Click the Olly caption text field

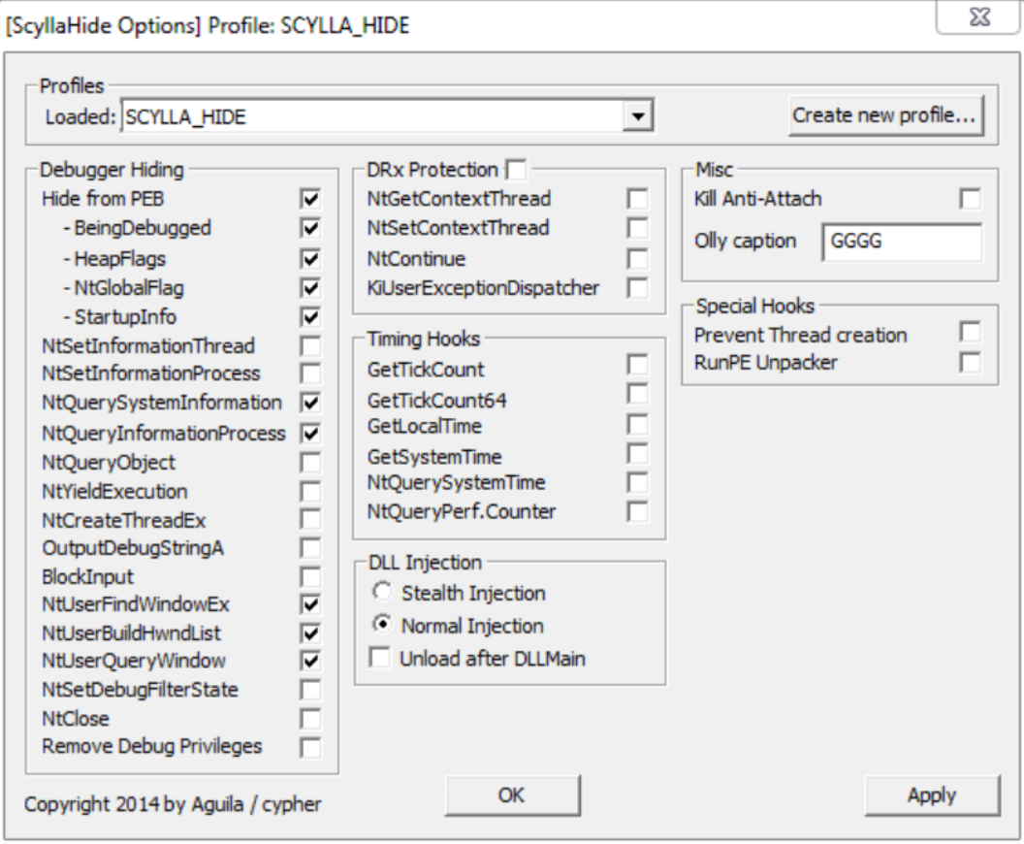[902, 242]
